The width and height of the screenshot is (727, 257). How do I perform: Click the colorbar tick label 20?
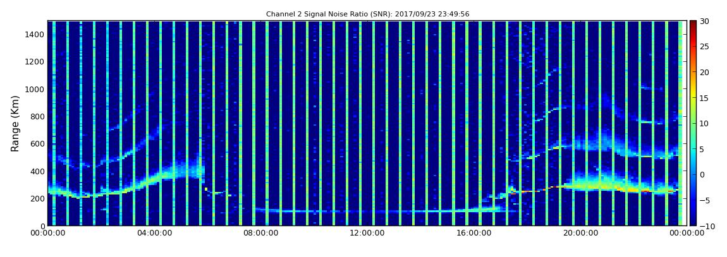(x=704, y=72)
